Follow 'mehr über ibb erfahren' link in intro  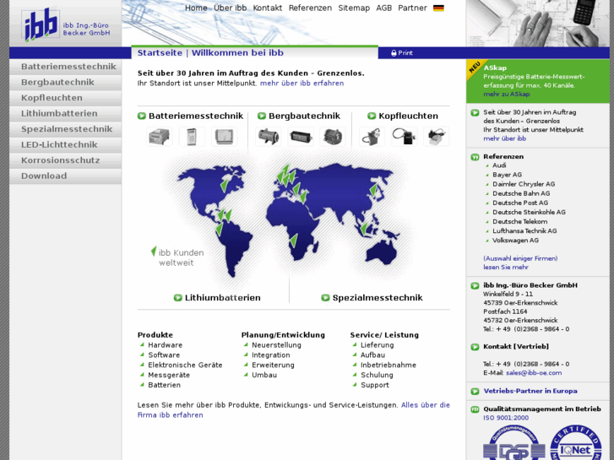click(x=302, y=83)
